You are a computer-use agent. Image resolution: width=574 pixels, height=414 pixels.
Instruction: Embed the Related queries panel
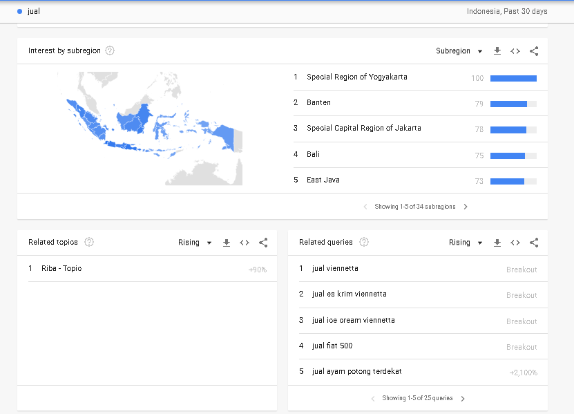[x=515, y=242]
